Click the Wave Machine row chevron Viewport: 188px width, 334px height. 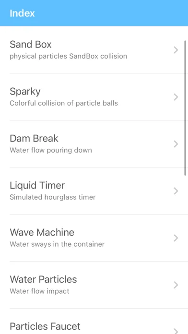coord(176,238)
